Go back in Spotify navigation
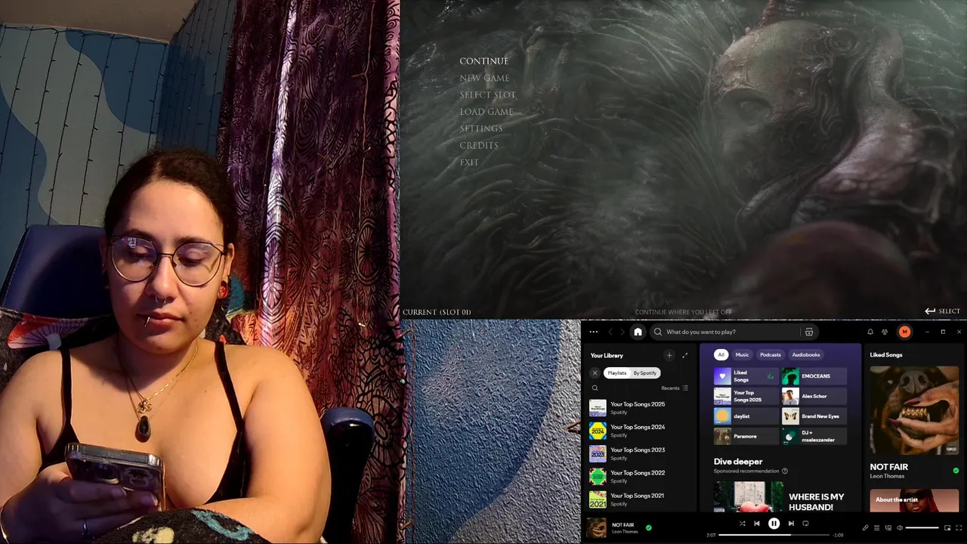Viewport: 967px width, 544px height. click(610, 332)
